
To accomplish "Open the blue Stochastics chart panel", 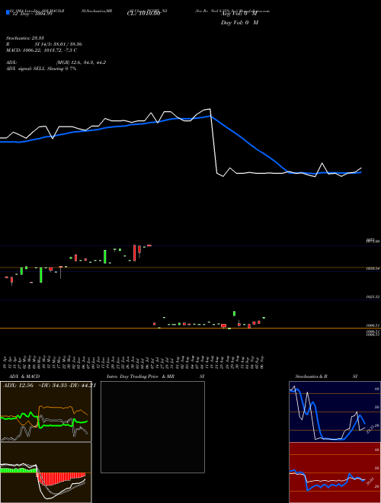I will pos(335,412).
